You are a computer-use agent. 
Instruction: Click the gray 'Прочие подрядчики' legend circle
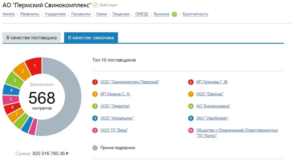[x=95, y=148]
